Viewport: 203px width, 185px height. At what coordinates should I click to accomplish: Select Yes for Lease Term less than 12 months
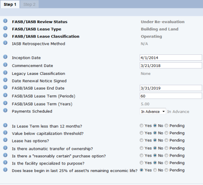point(141,126)
